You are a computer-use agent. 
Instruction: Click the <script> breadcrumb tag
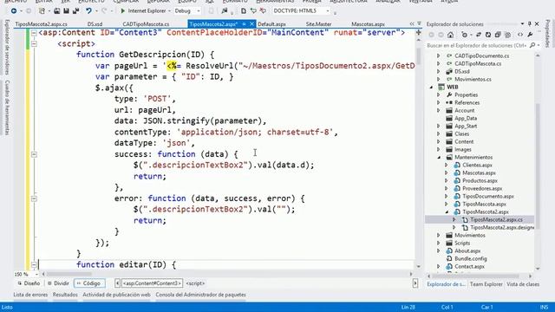pyautogui.click(x=195, y=283)
